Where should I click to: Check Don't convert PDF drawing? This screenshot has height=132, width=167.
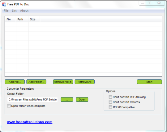(x=110, y=97)
